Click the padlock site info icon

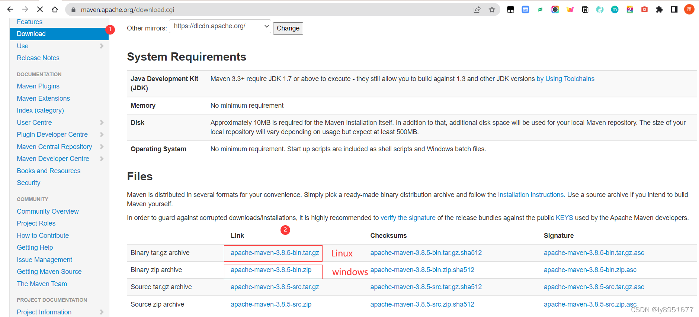73,10
